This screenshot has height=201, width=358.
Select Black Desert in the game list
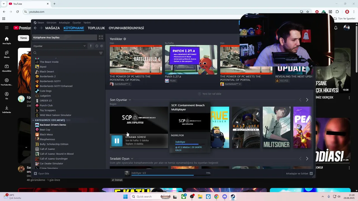(x=47, y=71)
